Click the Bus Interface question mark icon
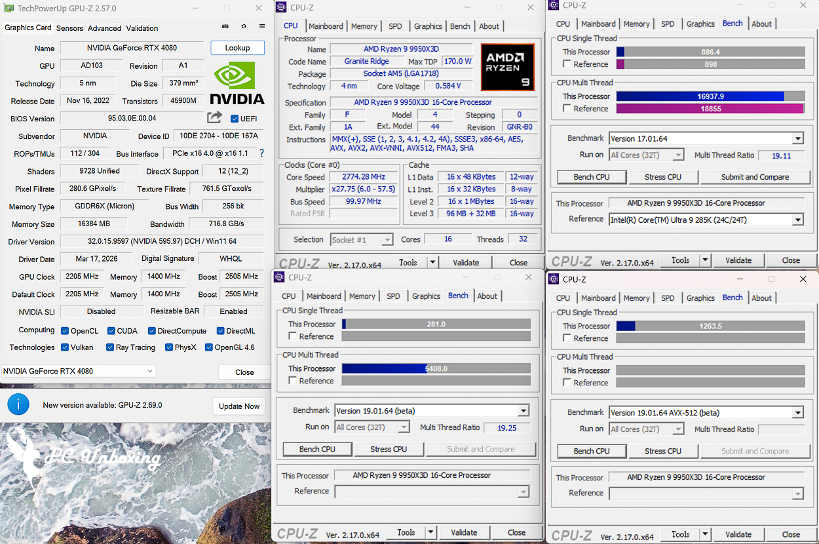 coord(261,153)
